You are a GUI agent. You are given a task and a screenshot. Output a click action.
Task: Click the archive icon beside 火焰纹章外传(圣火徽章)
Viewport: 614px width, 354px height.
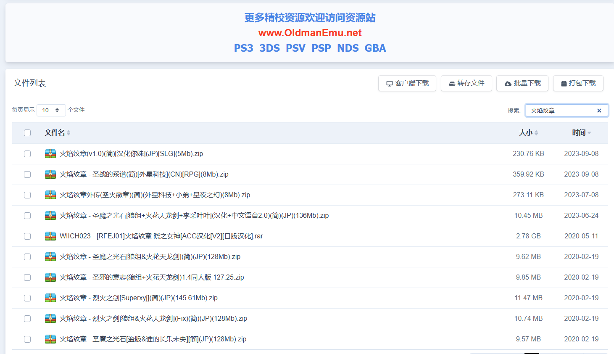[50, 195]
